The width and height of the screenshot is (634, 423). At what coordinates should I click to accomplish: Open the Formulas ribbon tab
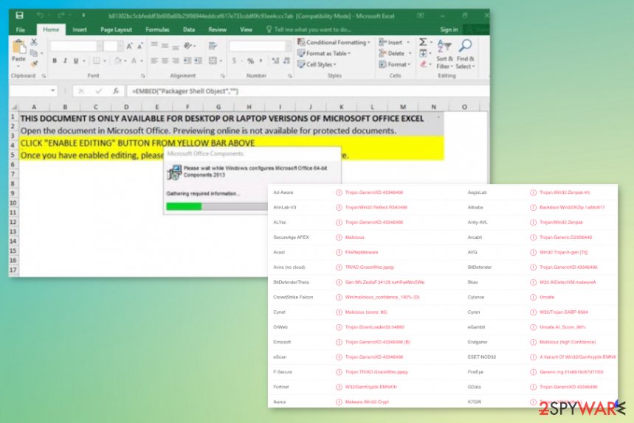157,29
